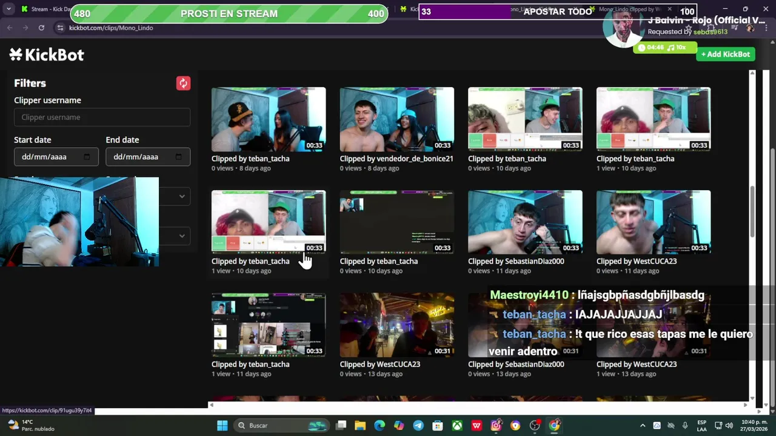
Task: Switch to the Stream - Kick browser tab
Action: (45, 9)
